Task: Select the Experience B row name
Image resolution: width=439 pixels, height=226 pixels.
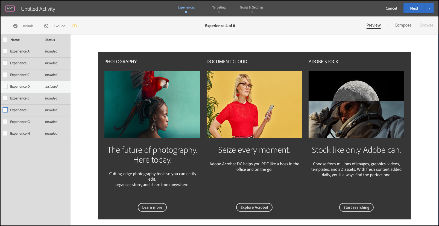Action: (20, 63)
